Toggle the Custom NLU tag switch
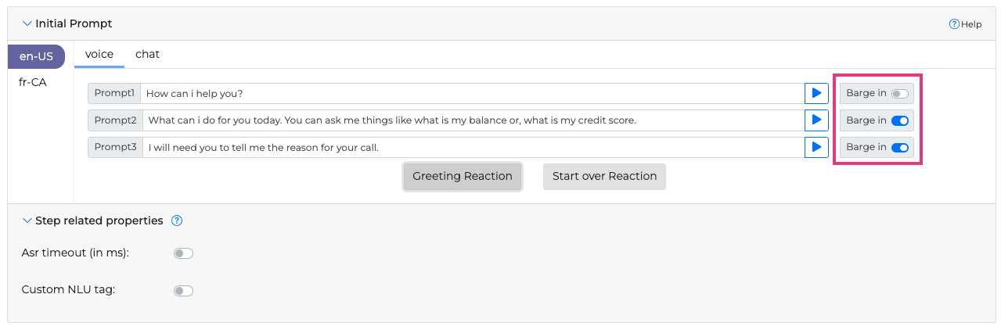1001x330 pixels. [183, 291]
